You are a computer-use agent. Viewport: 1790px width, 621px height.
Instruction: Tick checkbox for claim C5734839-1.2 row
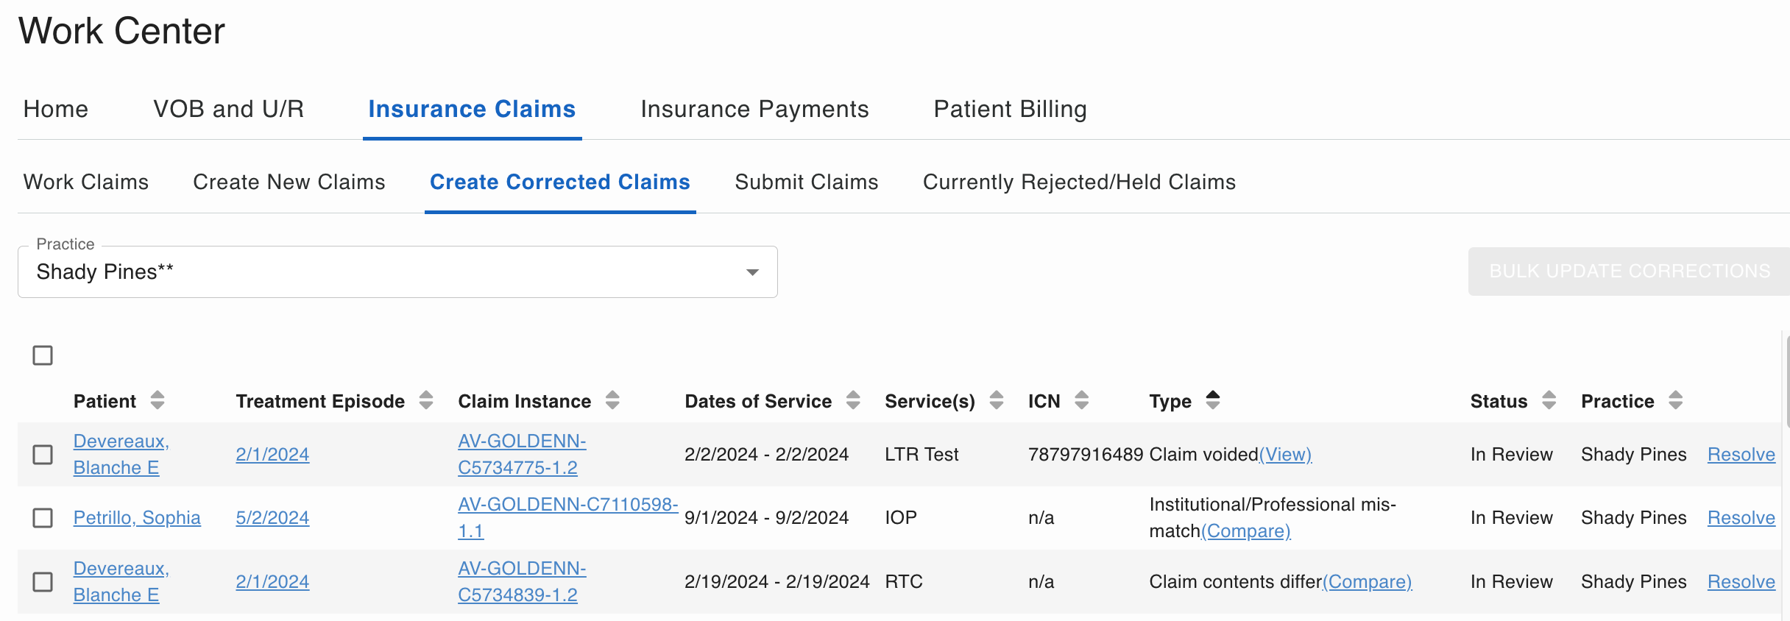pos(43,582)
